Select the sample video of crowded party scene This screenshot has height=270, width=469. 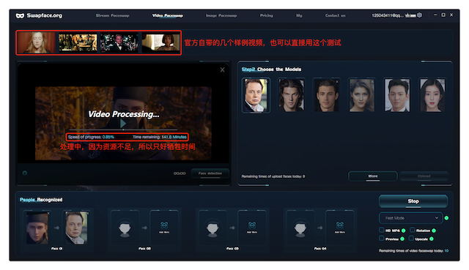point(78,42)
